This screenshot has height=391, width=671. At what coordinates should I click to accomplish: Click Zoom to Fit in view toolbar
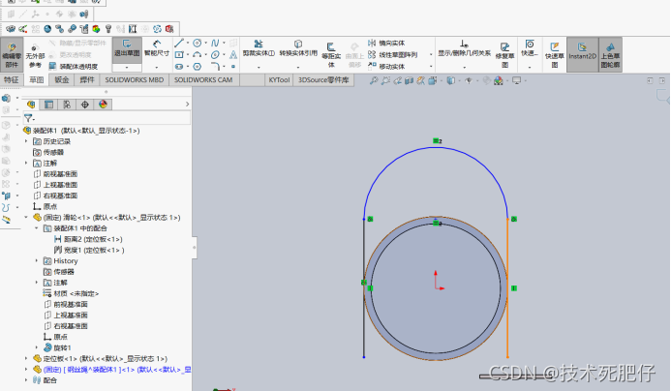(x=374, y=80)
